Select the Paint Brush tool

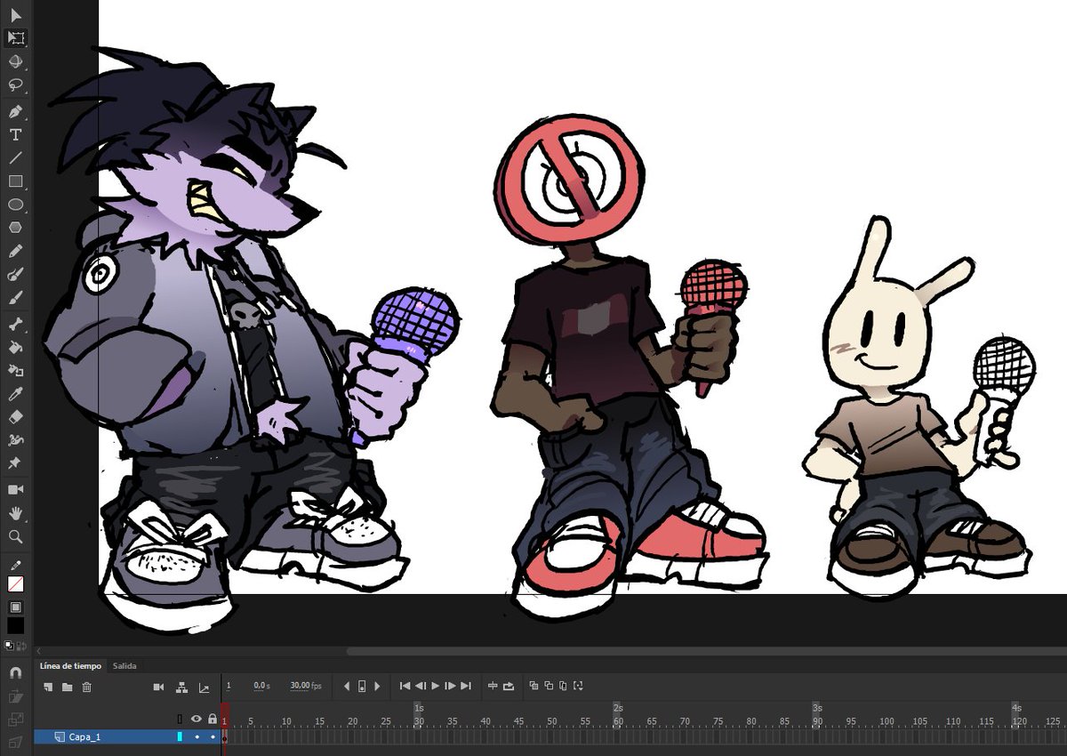(15, 275)
